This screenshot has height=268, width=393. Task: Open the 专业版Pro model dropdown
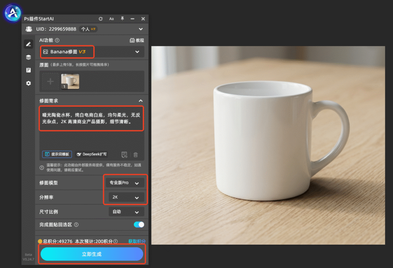point(125,183)
